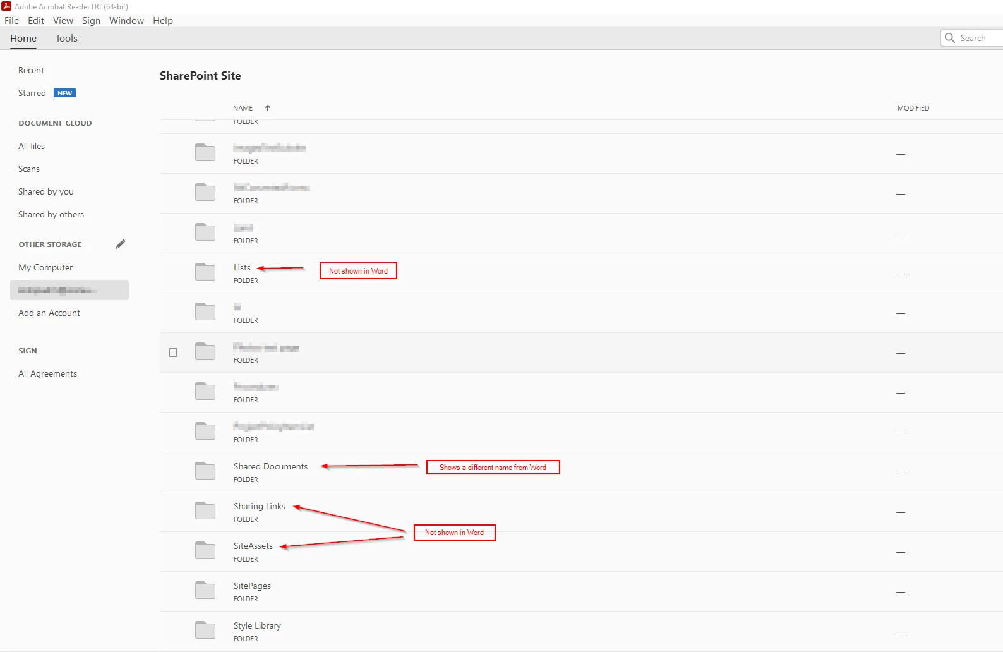This screenshot has width=1003, height=652.
Task: Sort by the MODIFIED column header
Action: tap(913, 108)
